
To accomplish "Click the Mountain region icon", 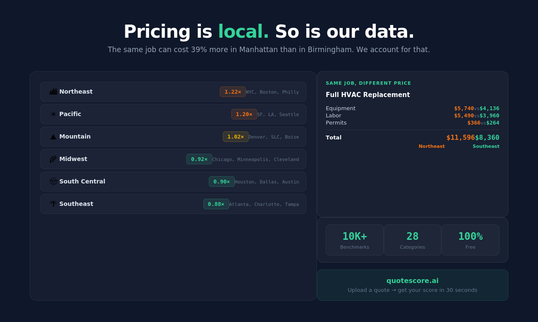I will [x=53, y=136].
